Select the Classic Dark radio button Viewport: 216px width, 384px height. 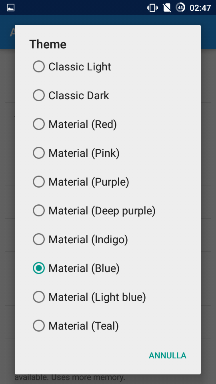click(39, 96)
